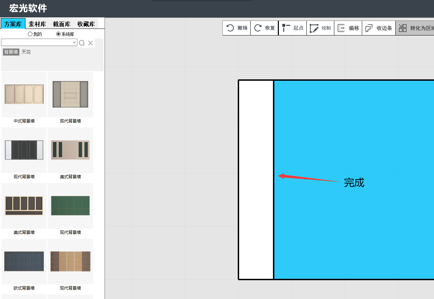Click the 偏移 toolbar label
Image resolution: width=434 pixels, height=299 pixels.
[x=354, y=28]
